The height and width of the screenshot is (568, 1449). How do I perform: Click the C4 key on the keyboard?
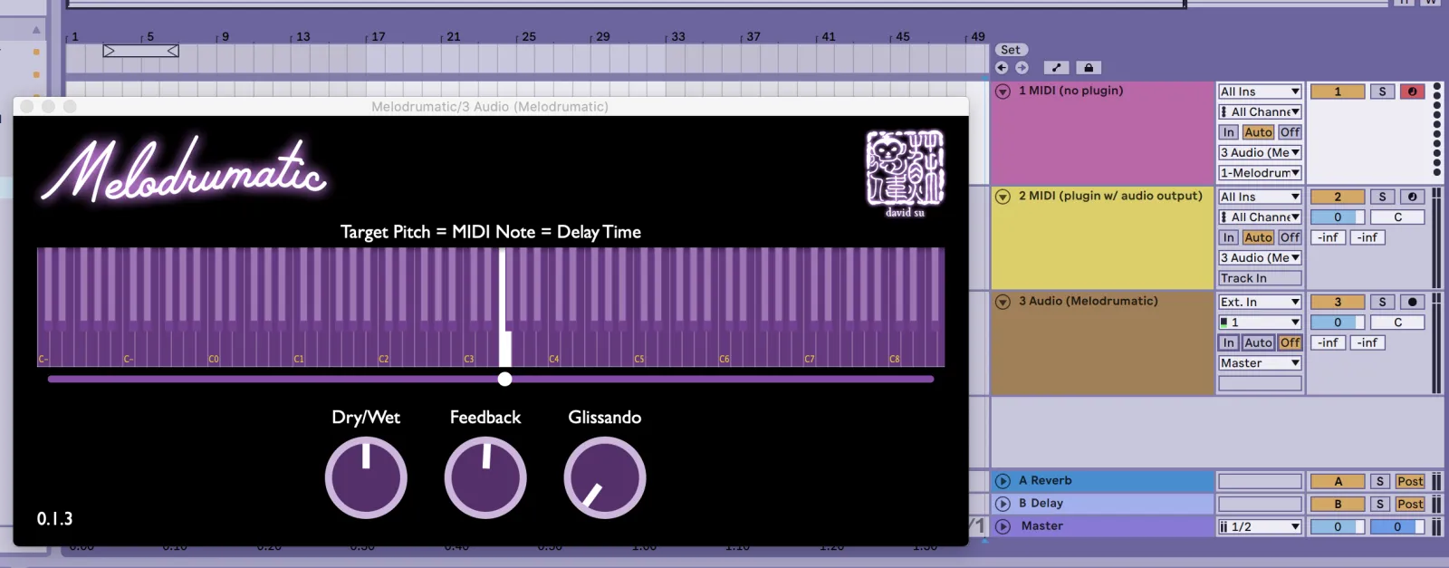[x=552, y=349]
